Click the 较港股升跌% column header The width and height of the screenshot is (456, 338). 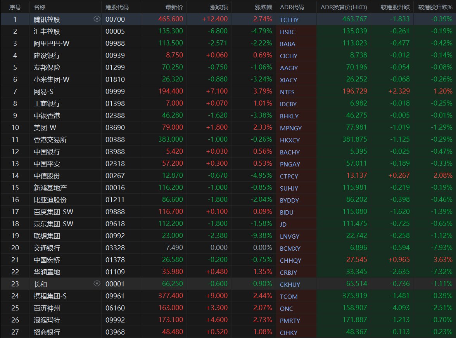pos(435,7)
